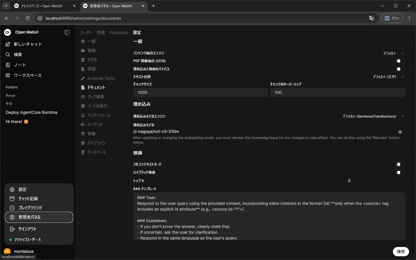
Task: Switch to the ナレッジベース browser tab
Action: click(x=41, y=6)
